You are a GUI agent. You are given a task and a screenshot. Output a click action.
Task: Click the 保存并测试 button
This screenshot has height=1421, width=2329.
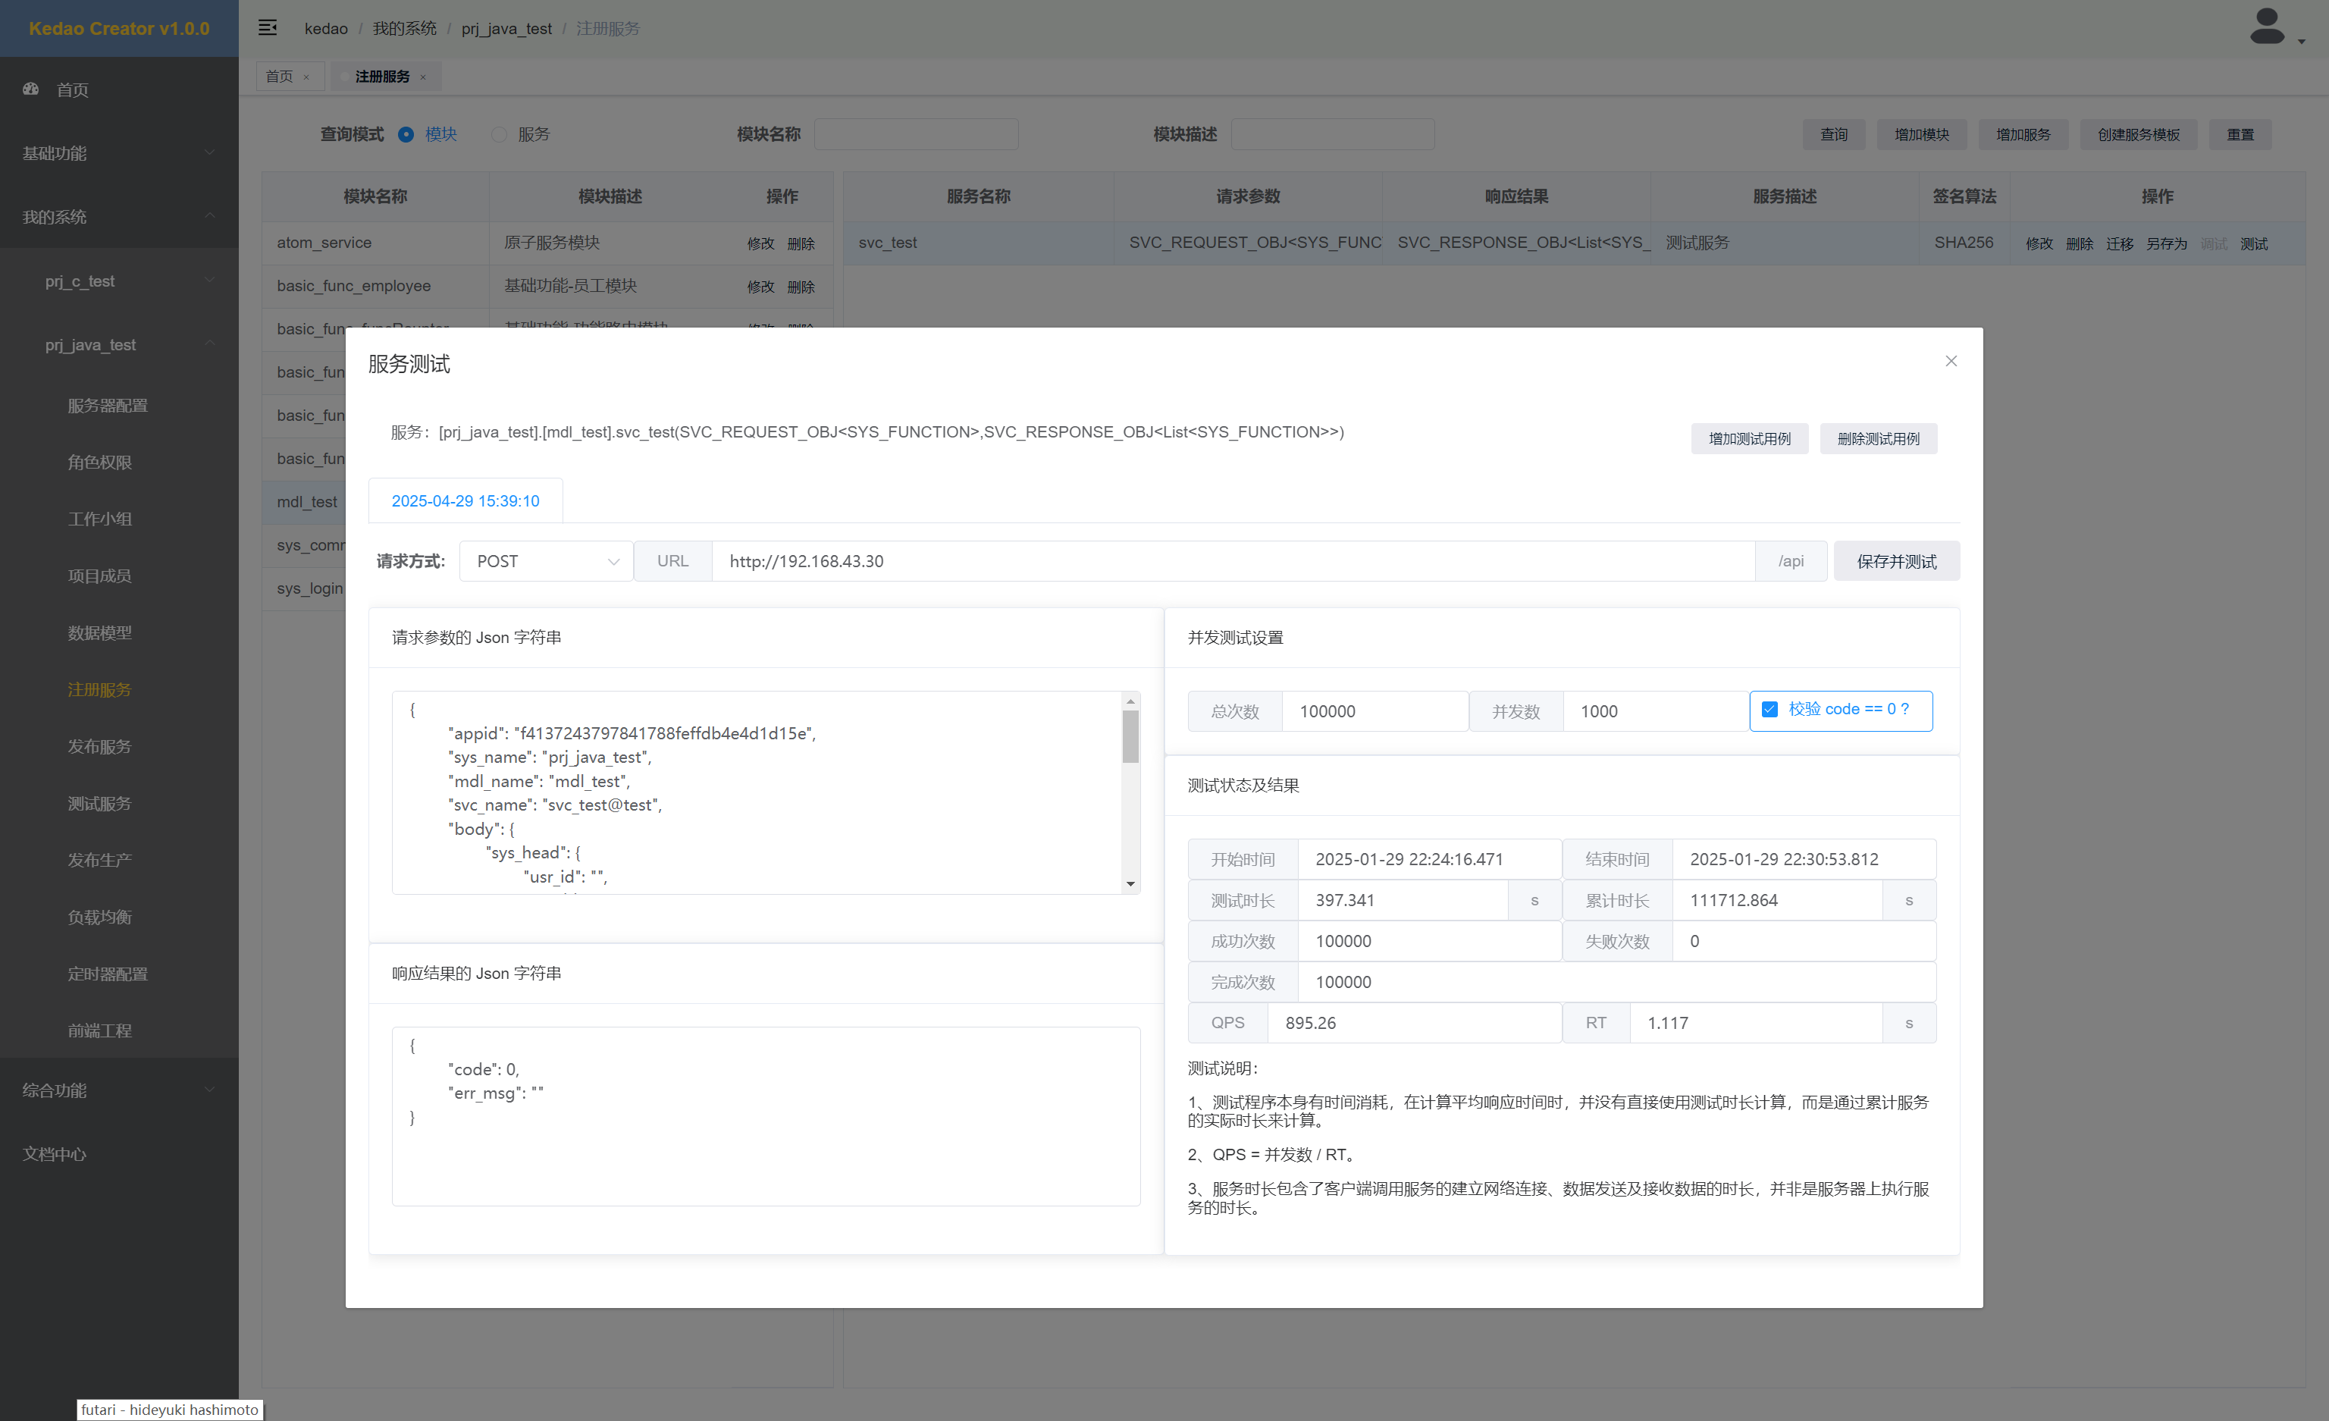[1895, 560]
